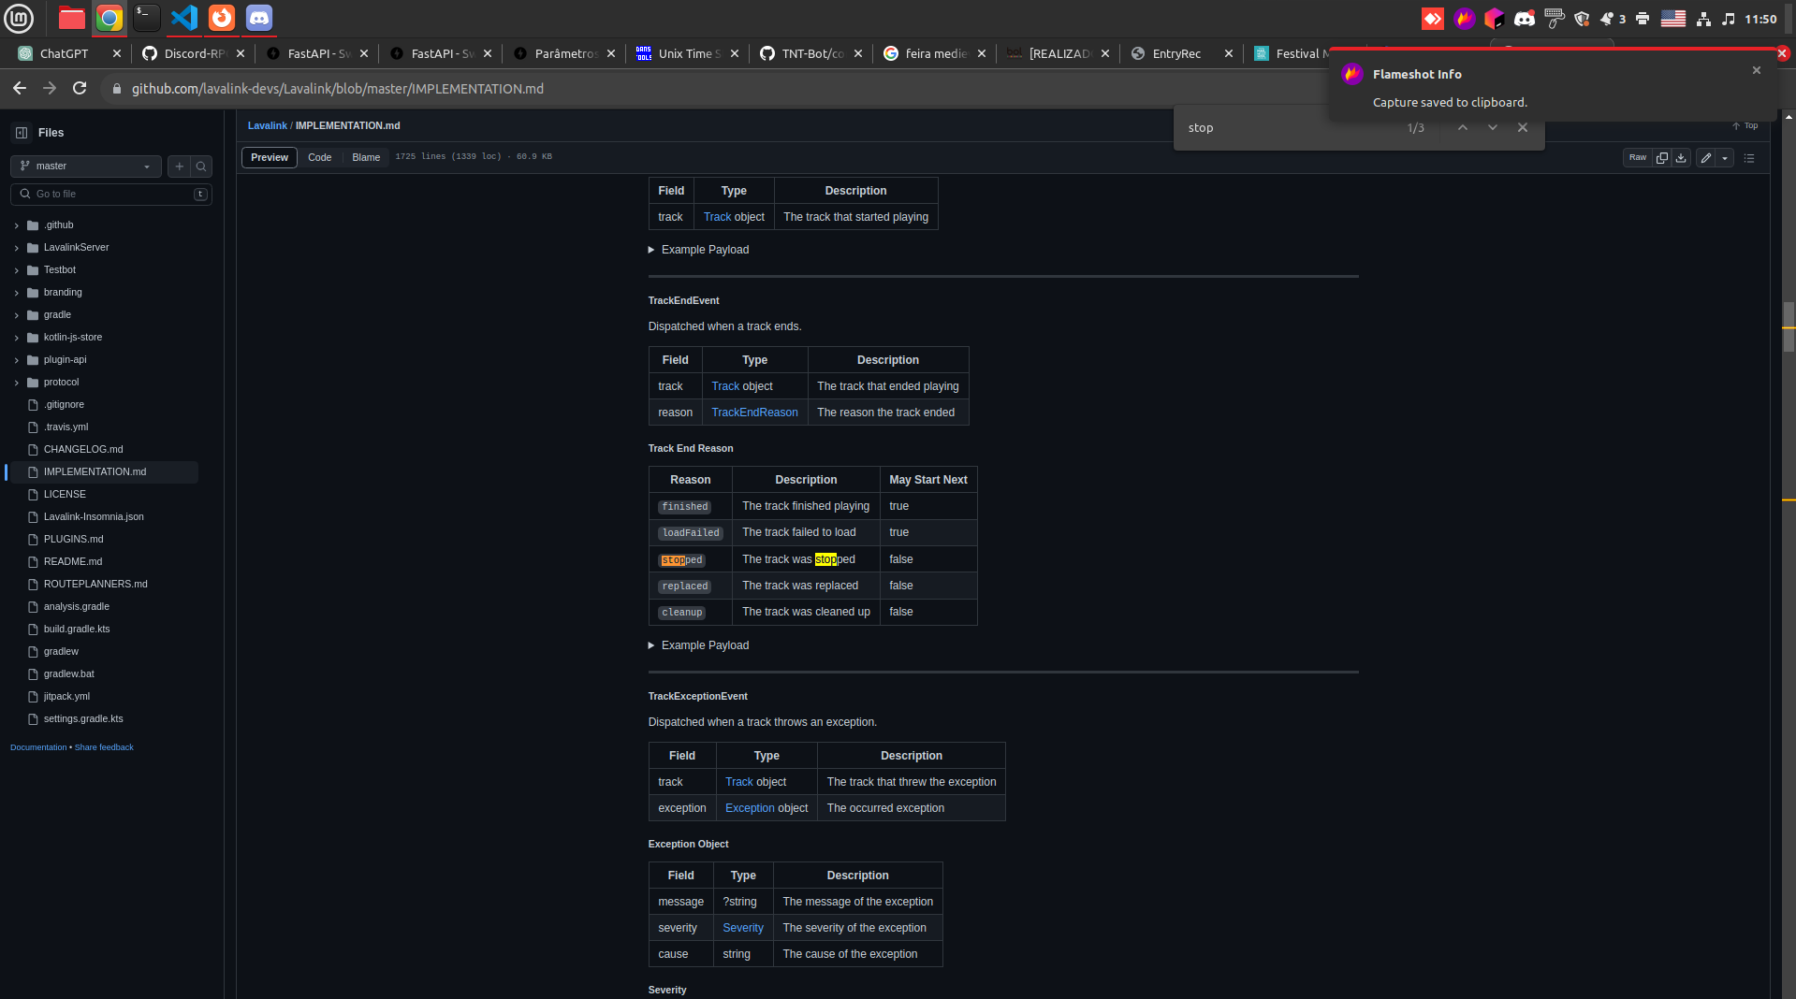Reload the GitHub page
The image size is (1796, 999).
point(80,88)
